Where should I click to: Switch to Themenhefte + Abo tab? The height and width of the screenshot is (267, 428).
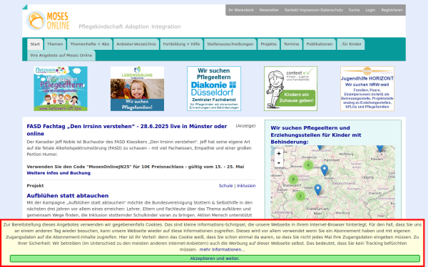[x=90, y=44]
